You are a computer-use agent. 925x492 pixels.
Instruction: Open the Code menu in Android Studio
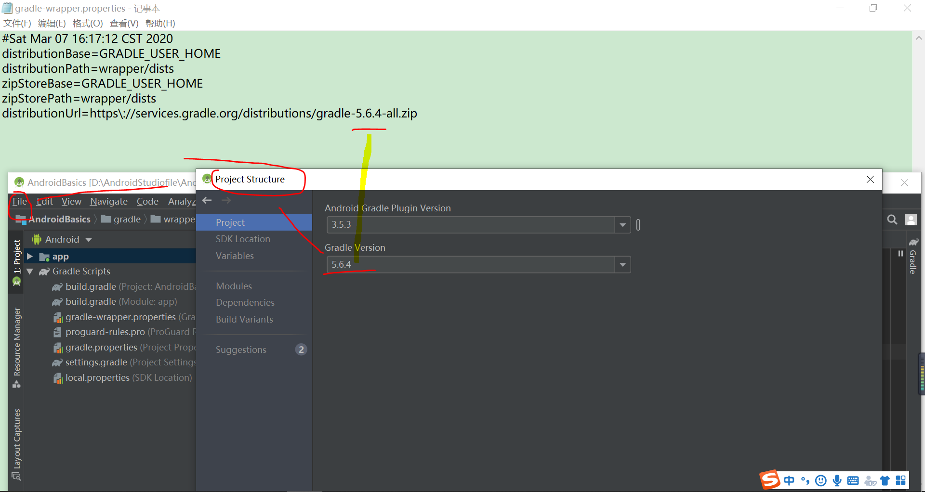(147, 201)
